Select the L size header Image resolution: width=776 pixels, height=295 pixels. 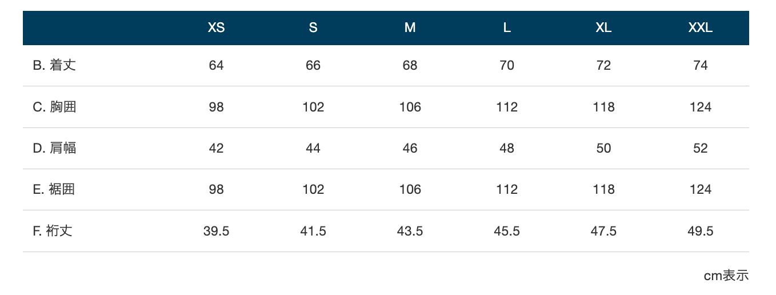click(x=507, y=28)
